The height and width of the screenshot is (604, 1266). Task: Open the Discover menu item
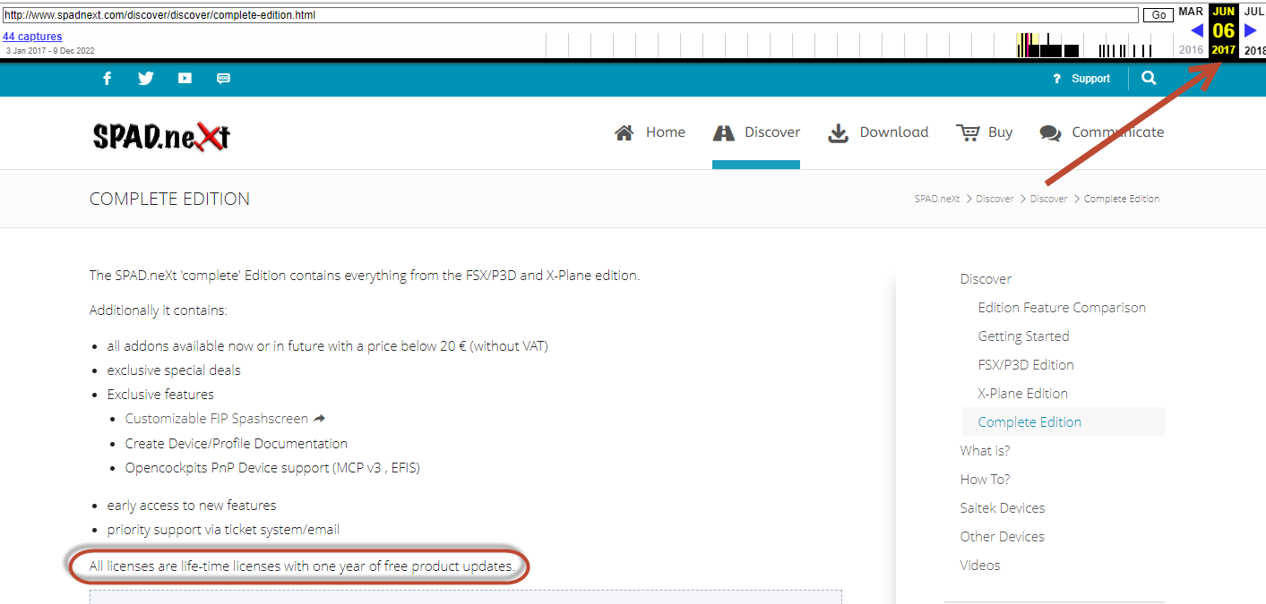coord(772,132)
